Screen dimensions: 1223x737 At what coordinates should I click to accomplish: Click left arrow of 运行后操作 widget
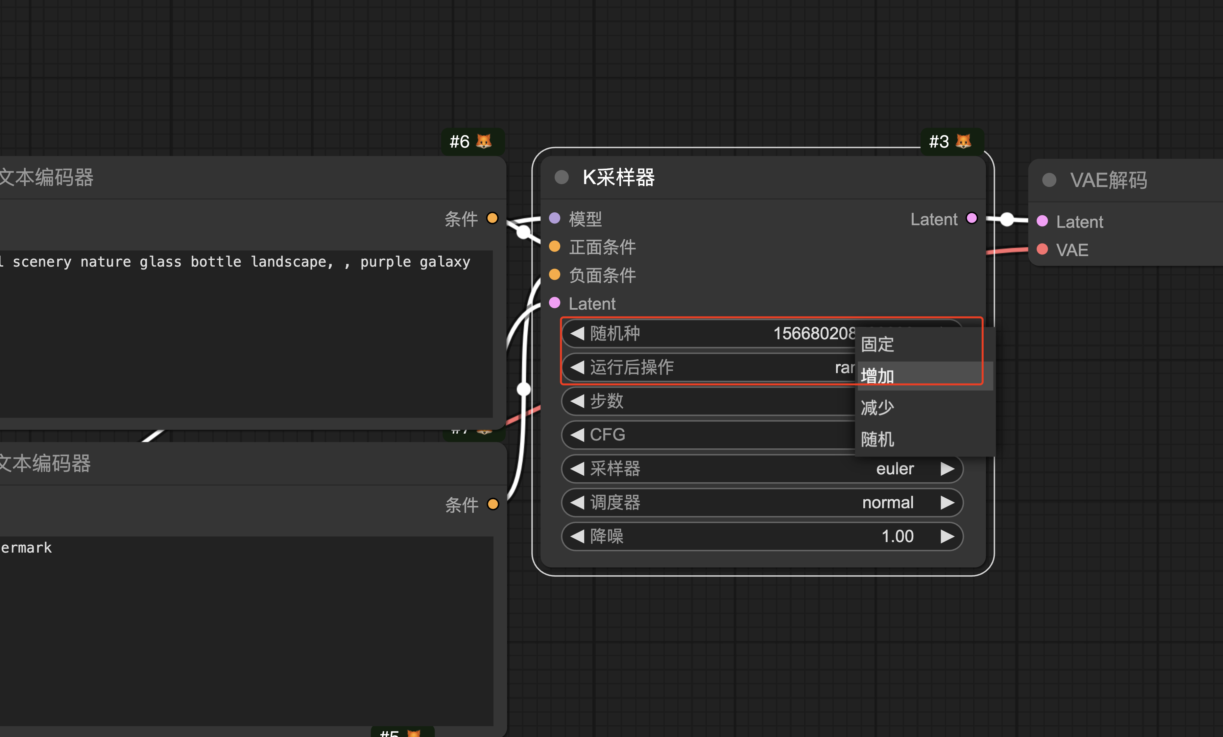tap(577, 367)
